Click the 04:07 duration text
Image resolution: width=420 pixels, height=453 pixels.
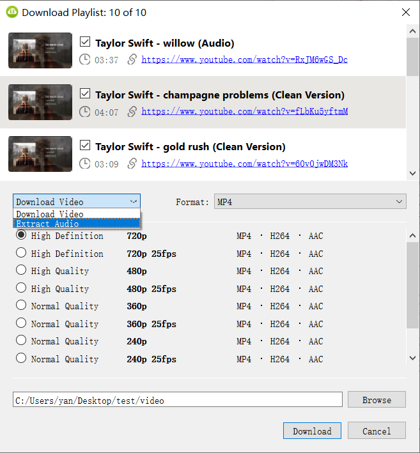[x=107, y=112]
